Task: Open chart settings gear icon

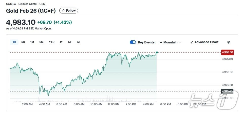Action: 229,42
